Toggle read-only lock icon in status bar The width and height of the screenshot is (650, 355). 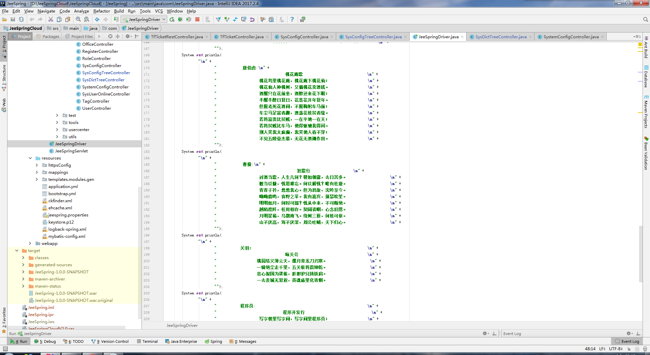tap(629, 349)
